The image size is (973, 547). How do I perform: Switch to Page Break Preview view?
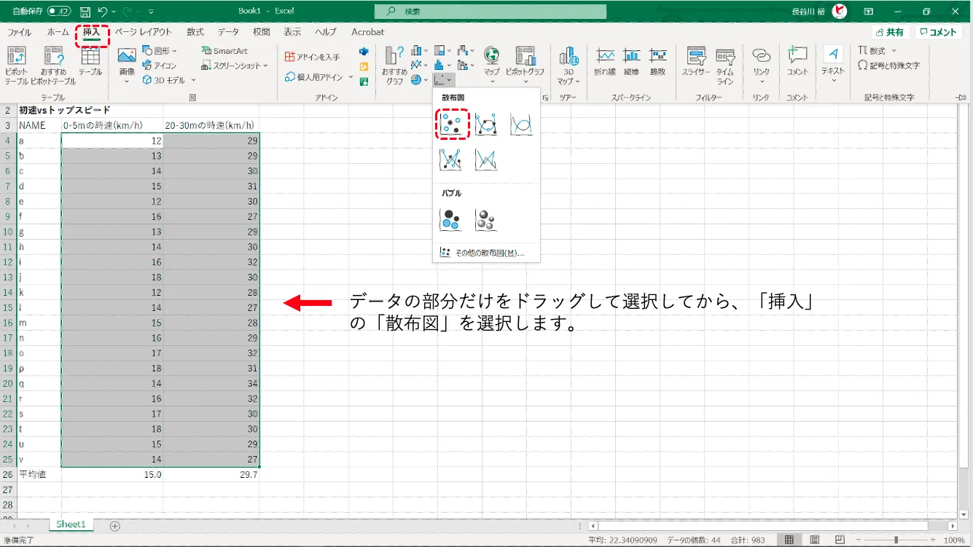point(838,540)
